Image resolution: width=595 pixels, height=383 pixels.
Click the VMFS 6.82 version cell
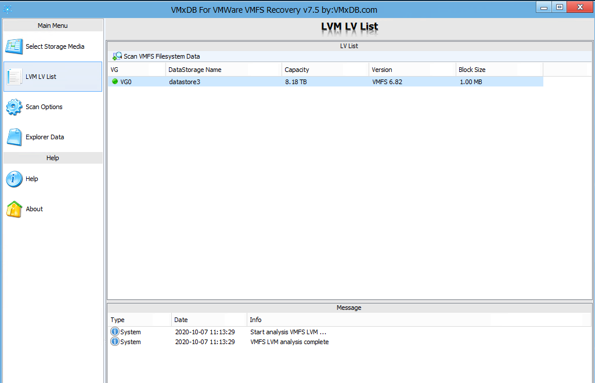pyautogui.click(x=387, y=81)
